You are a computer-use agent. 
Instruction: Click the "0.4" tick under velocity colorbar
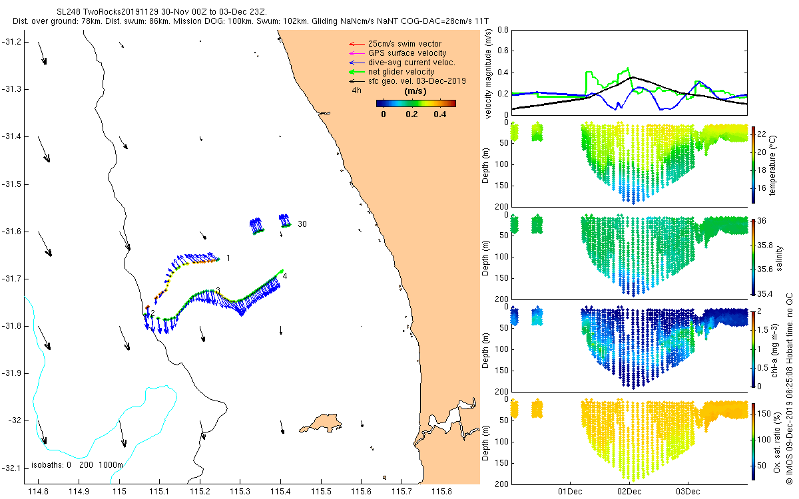click(x=439, y=114)
